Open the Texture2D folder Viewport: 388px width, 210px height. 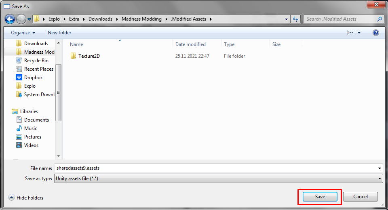pyautogui.click(x=89, y=56)
